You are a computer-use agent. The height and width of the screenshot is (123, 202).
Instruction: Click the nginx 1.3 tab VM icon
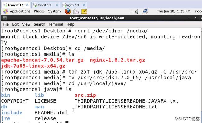click(x=64, y=5)
